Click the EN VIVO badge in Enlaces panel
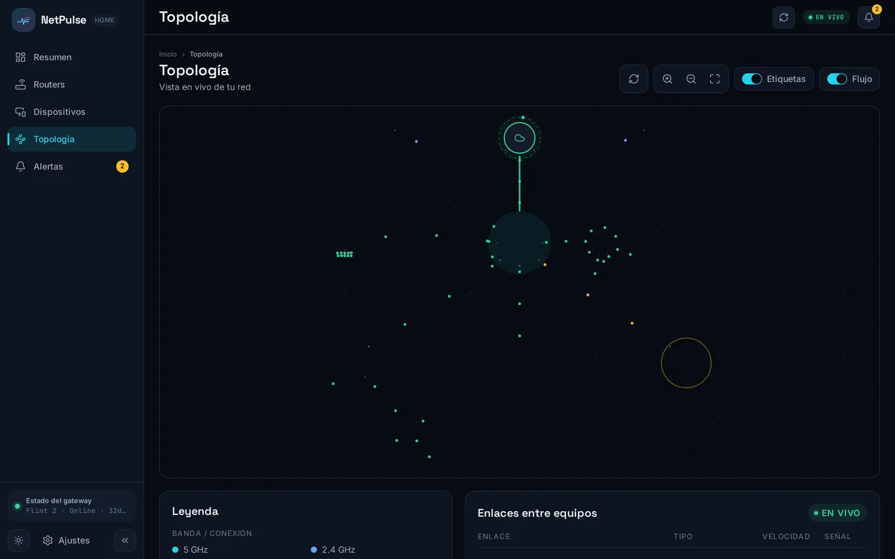 837,513
